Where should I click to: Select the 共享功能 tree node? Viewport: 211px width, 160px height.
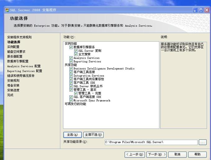pos(71,65)
